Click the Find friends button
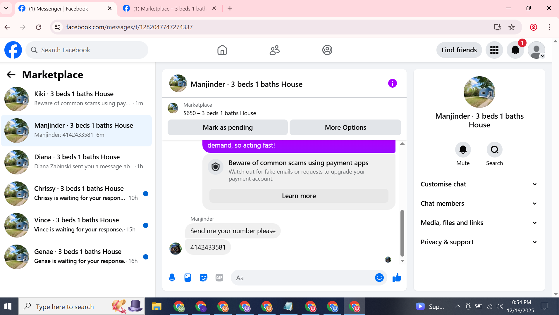 coord(459,50)
